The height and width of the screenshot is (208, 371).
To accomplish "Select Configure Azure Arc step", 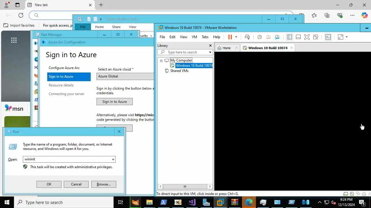I will coord(64,68).
